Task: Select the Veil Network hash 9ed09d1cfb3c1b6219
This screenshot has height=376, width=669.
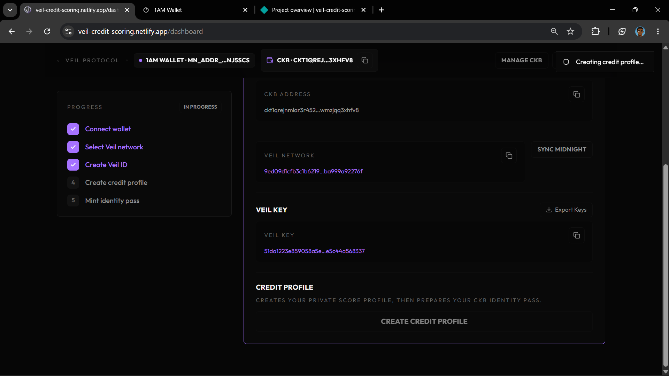Action: click(x=313, y=171)
